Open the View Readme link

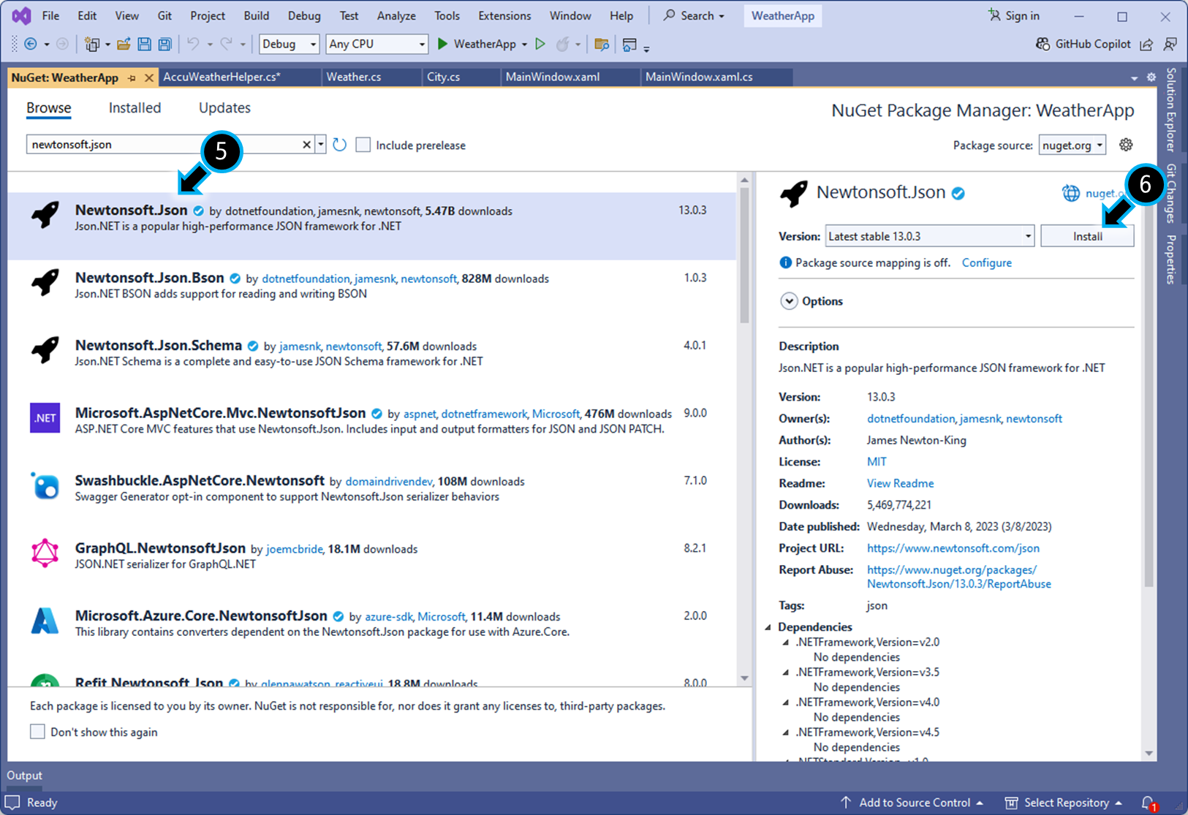coord(900,483)
